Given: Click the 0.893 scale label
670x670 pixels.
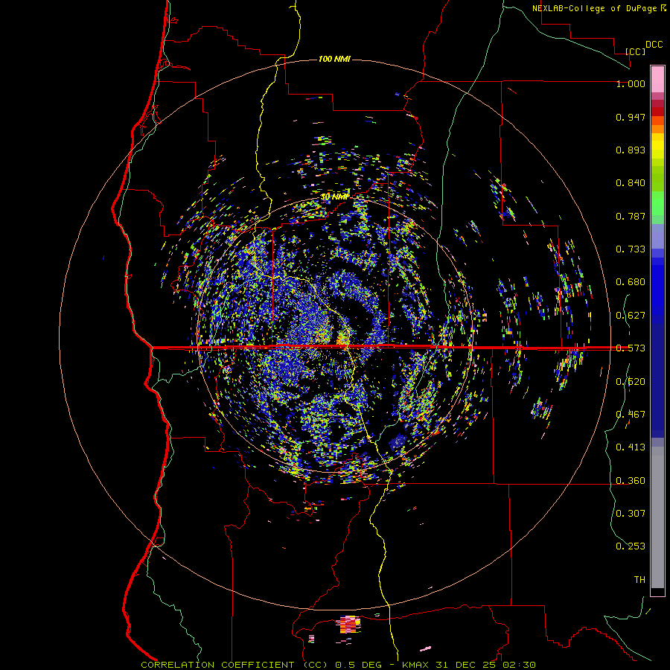Looking at the screenshot, I should pyautogui.click(x=631, y=150).
